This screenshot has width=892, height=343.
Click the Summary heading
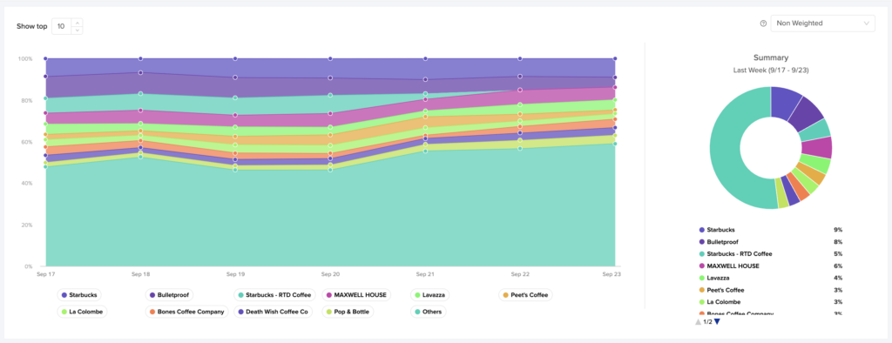[771, 57]
